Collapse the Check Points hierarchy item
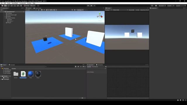Viewport: 187px width, 105px height. pyautogui.click(x=5, y=18)
